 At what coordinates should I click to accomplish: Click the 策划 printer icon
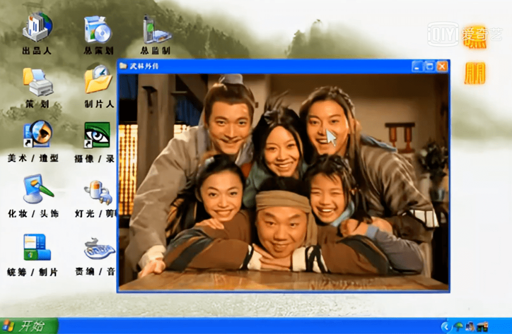pyautogui.click(x=37, y=81)
